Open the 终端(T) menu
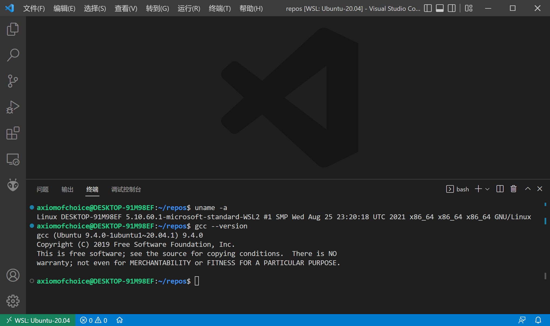Screen dimensions: 550x326 tap(220, 8)
